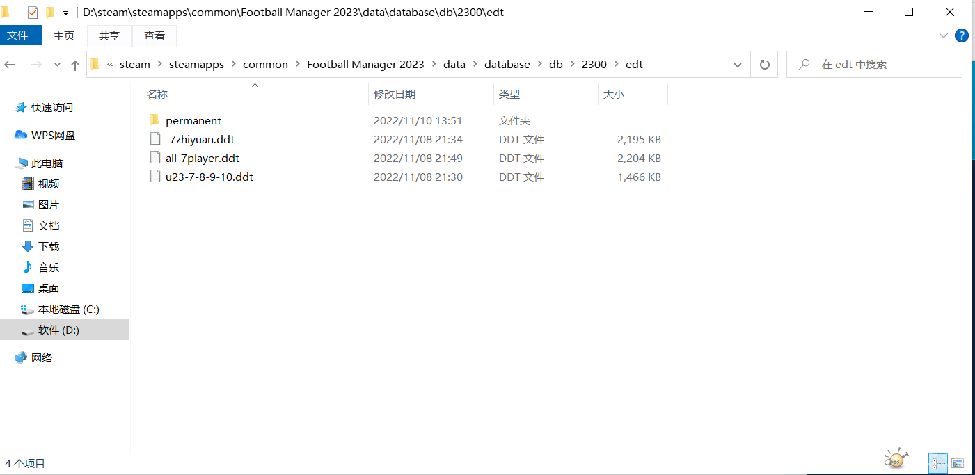This screenshot has width=975, height=475.
Task: Open the 视频 folder icon in sidebar
Action: (28, 184)
